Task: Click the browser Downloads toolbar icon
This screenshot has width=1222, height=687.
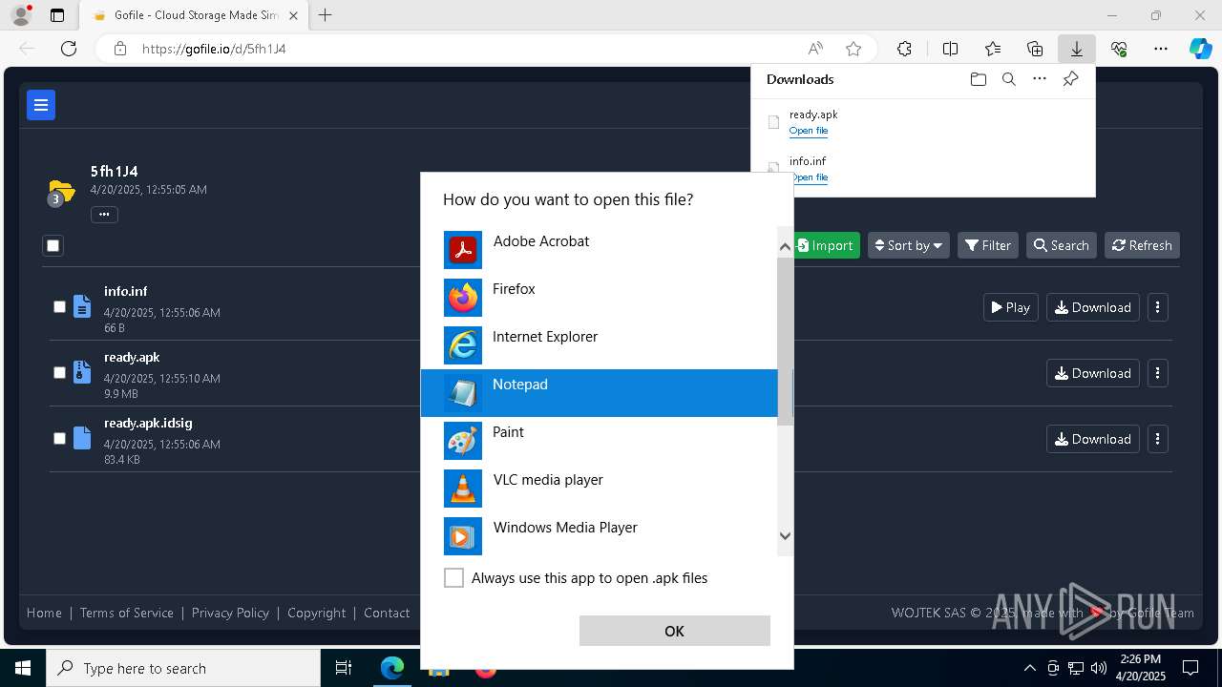Action: (x=1077, y=49)
